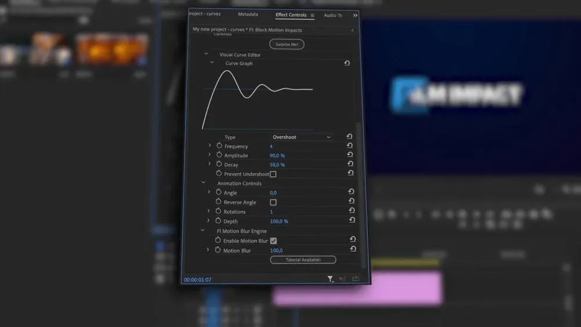This screenshot has height=327, width=581.
Task: Click the Depth value 100,0 %
Action: coord(279,221)
